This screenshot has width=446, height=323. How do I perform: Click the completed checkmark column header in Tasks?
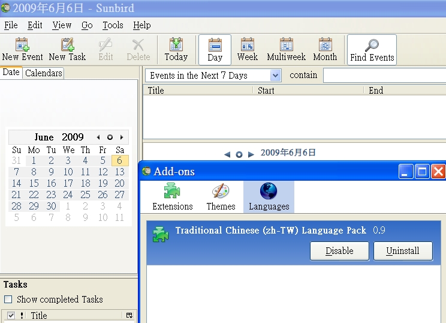point(11,315)
